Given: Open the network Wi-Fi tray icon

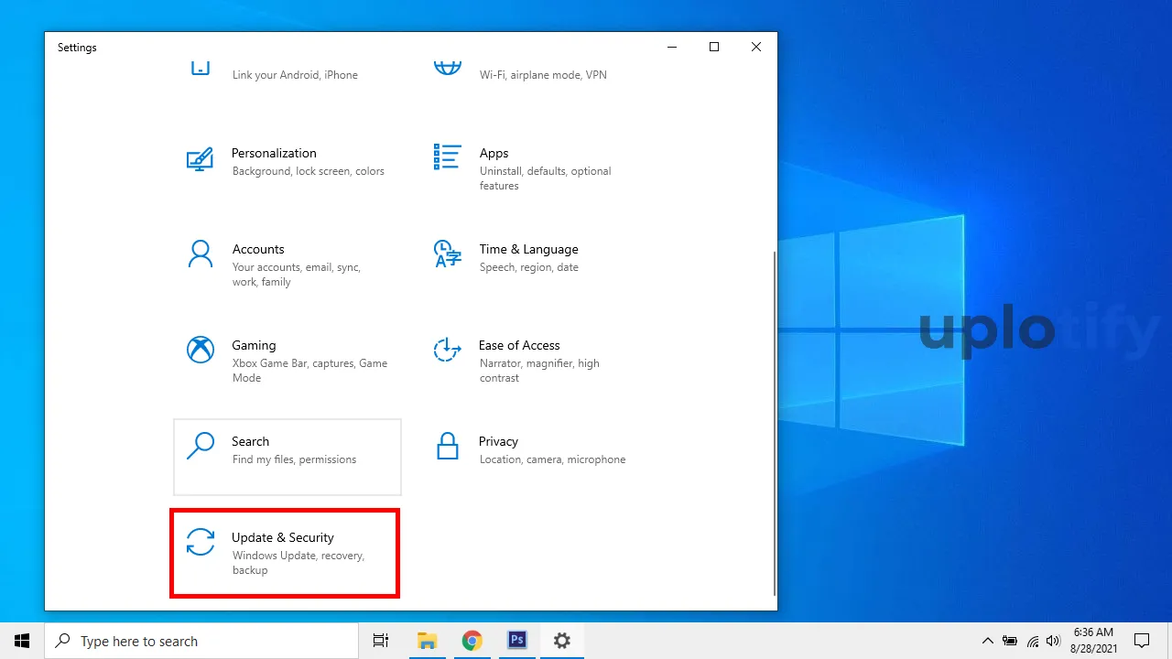Looking at the screenshot, I should point(1032,641).
